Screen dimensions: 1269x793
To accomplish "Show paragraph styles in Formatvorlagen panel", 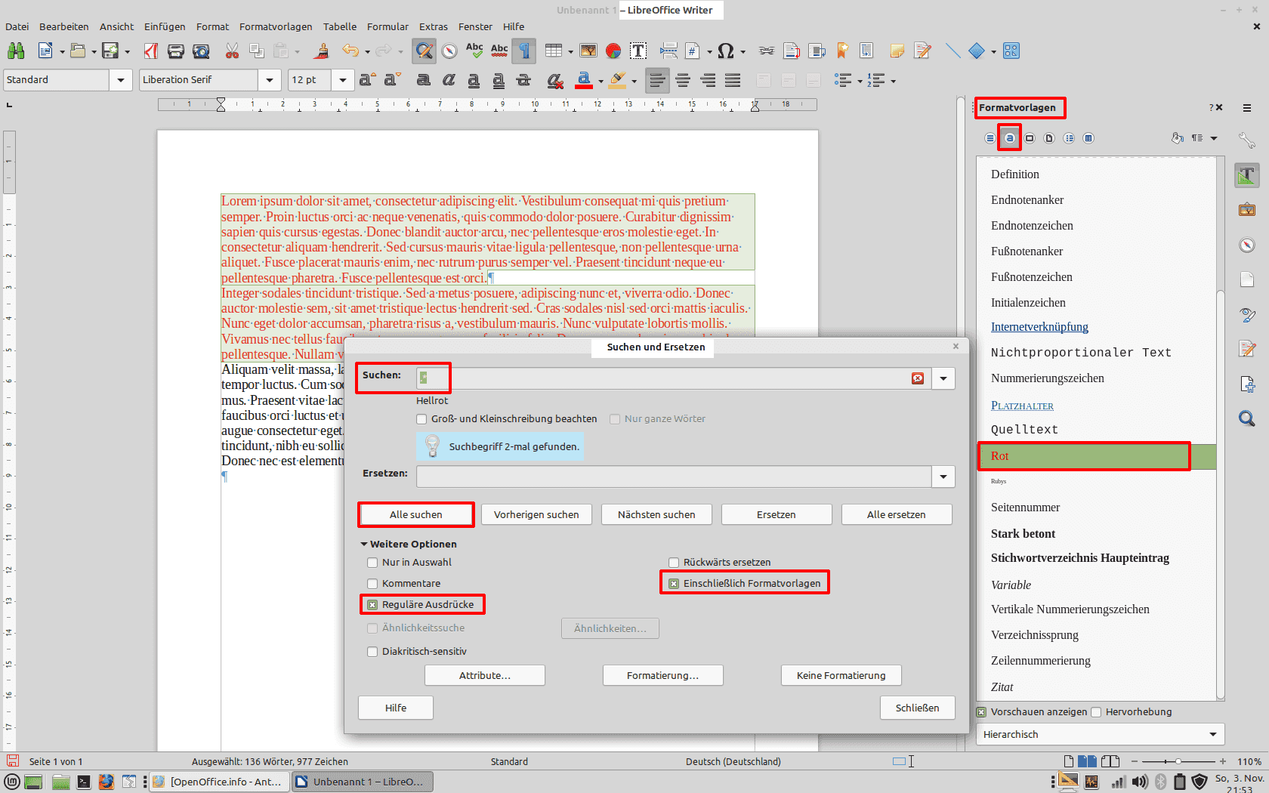I will click(x=990, y=138).
